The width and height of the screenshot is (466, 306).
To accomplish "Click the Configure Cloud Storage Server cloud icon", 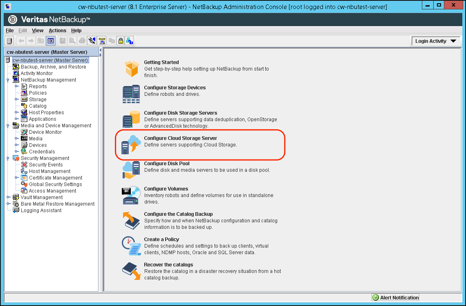I will (131, 144).
